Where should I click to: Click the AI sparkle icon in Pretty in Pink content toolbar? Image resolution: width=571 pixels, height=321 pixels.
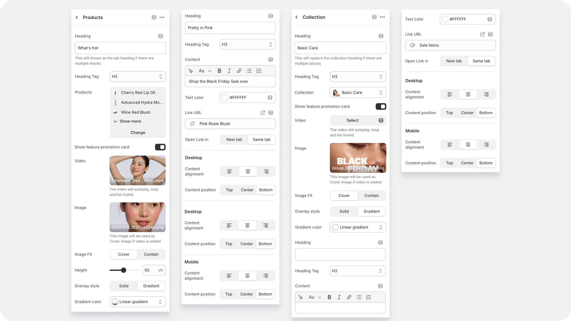point(191,71)
